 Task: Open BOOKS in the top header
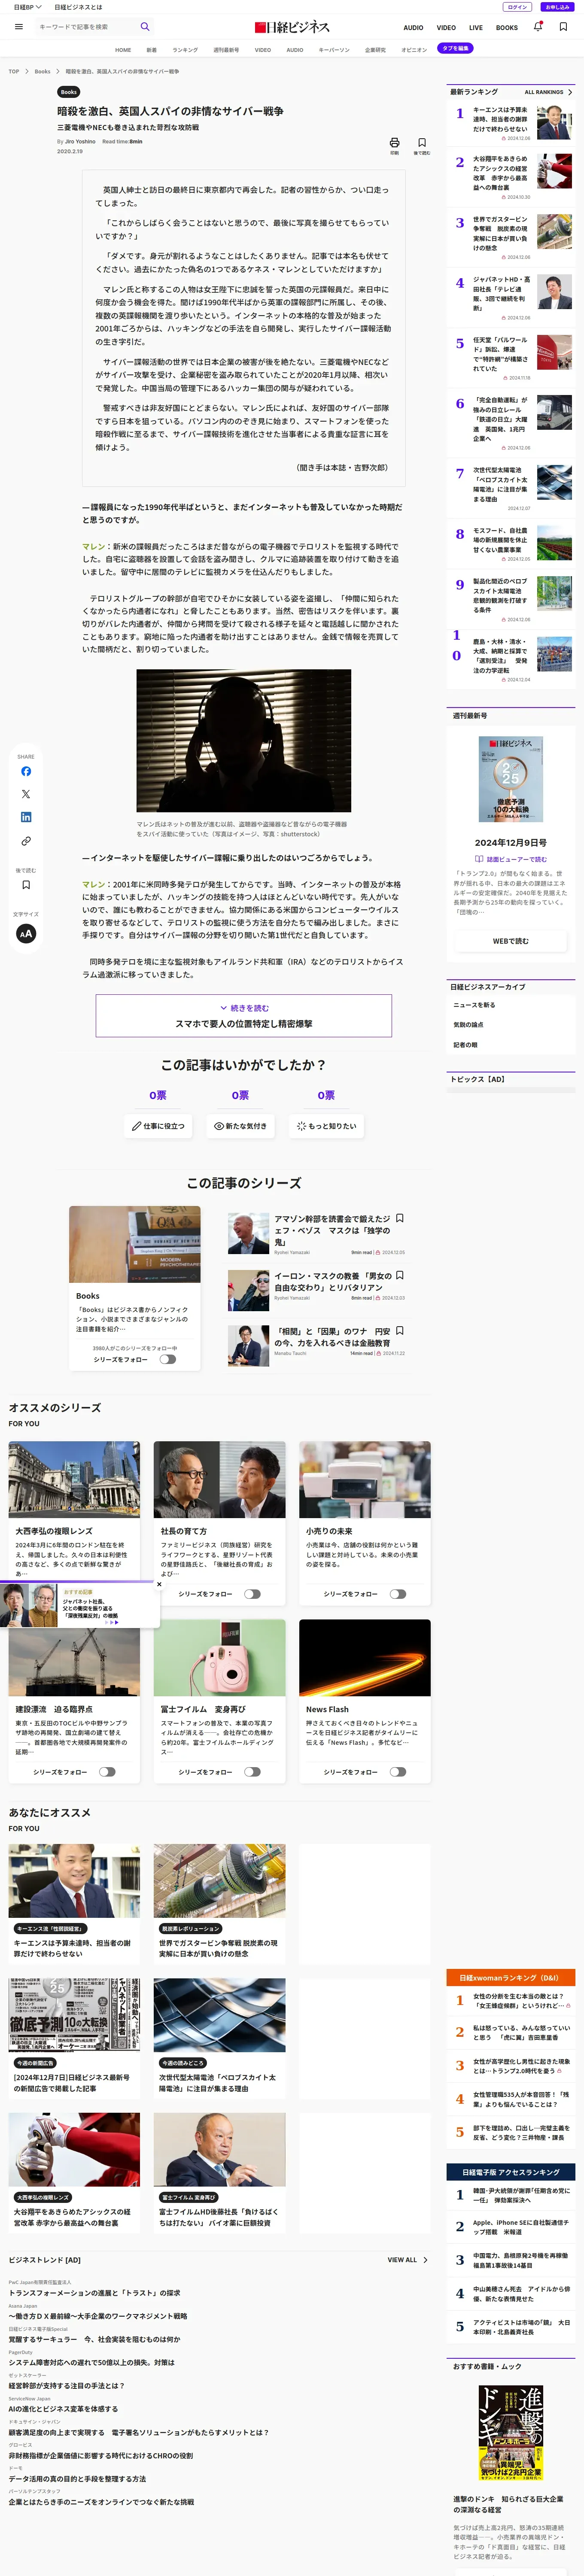coord(507,28)
